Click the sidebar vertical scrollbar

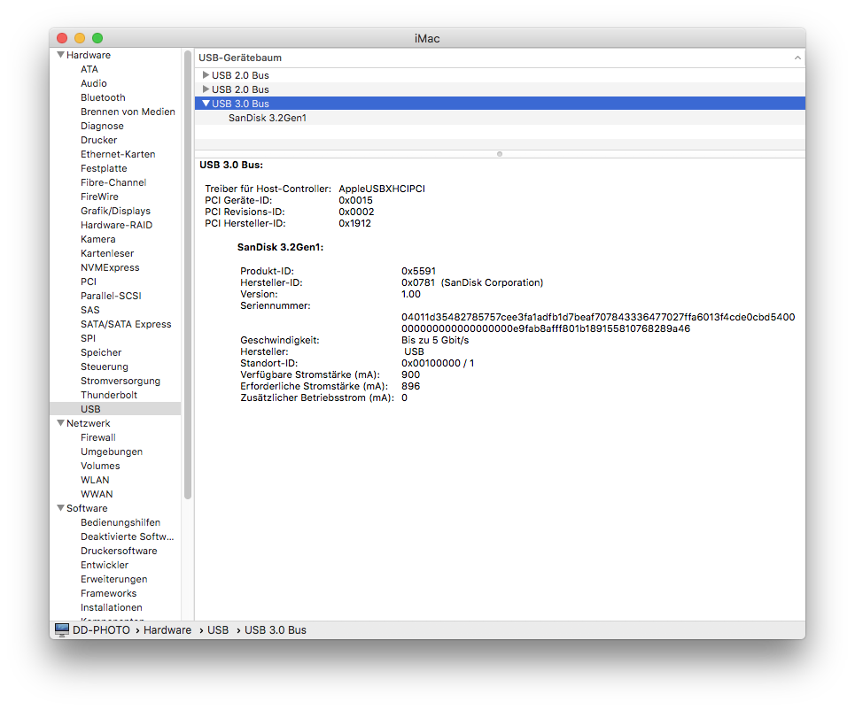[188, 274]
